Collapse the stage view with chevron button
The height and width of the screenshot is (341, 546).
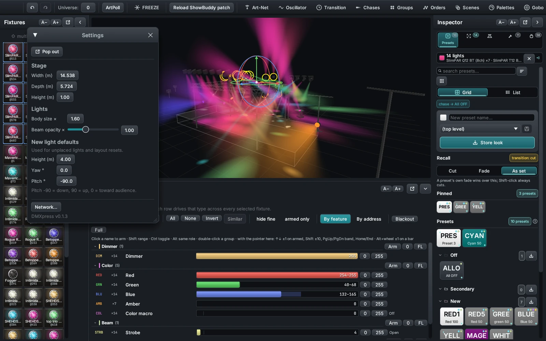tap(425, 189)
